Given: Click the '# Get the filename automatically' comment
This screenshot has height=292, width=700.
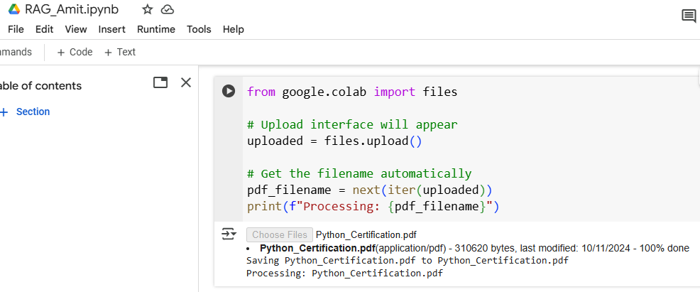Looking at the screenshot, I should click(359, 173).
